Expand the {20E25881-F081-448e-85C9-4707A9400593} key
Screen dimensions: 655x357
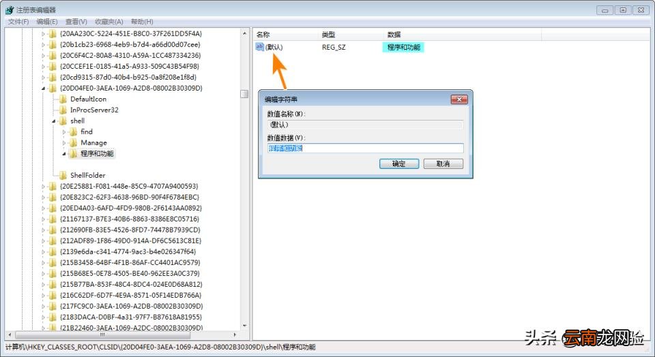pyautogui.click(x=44, y=187)
